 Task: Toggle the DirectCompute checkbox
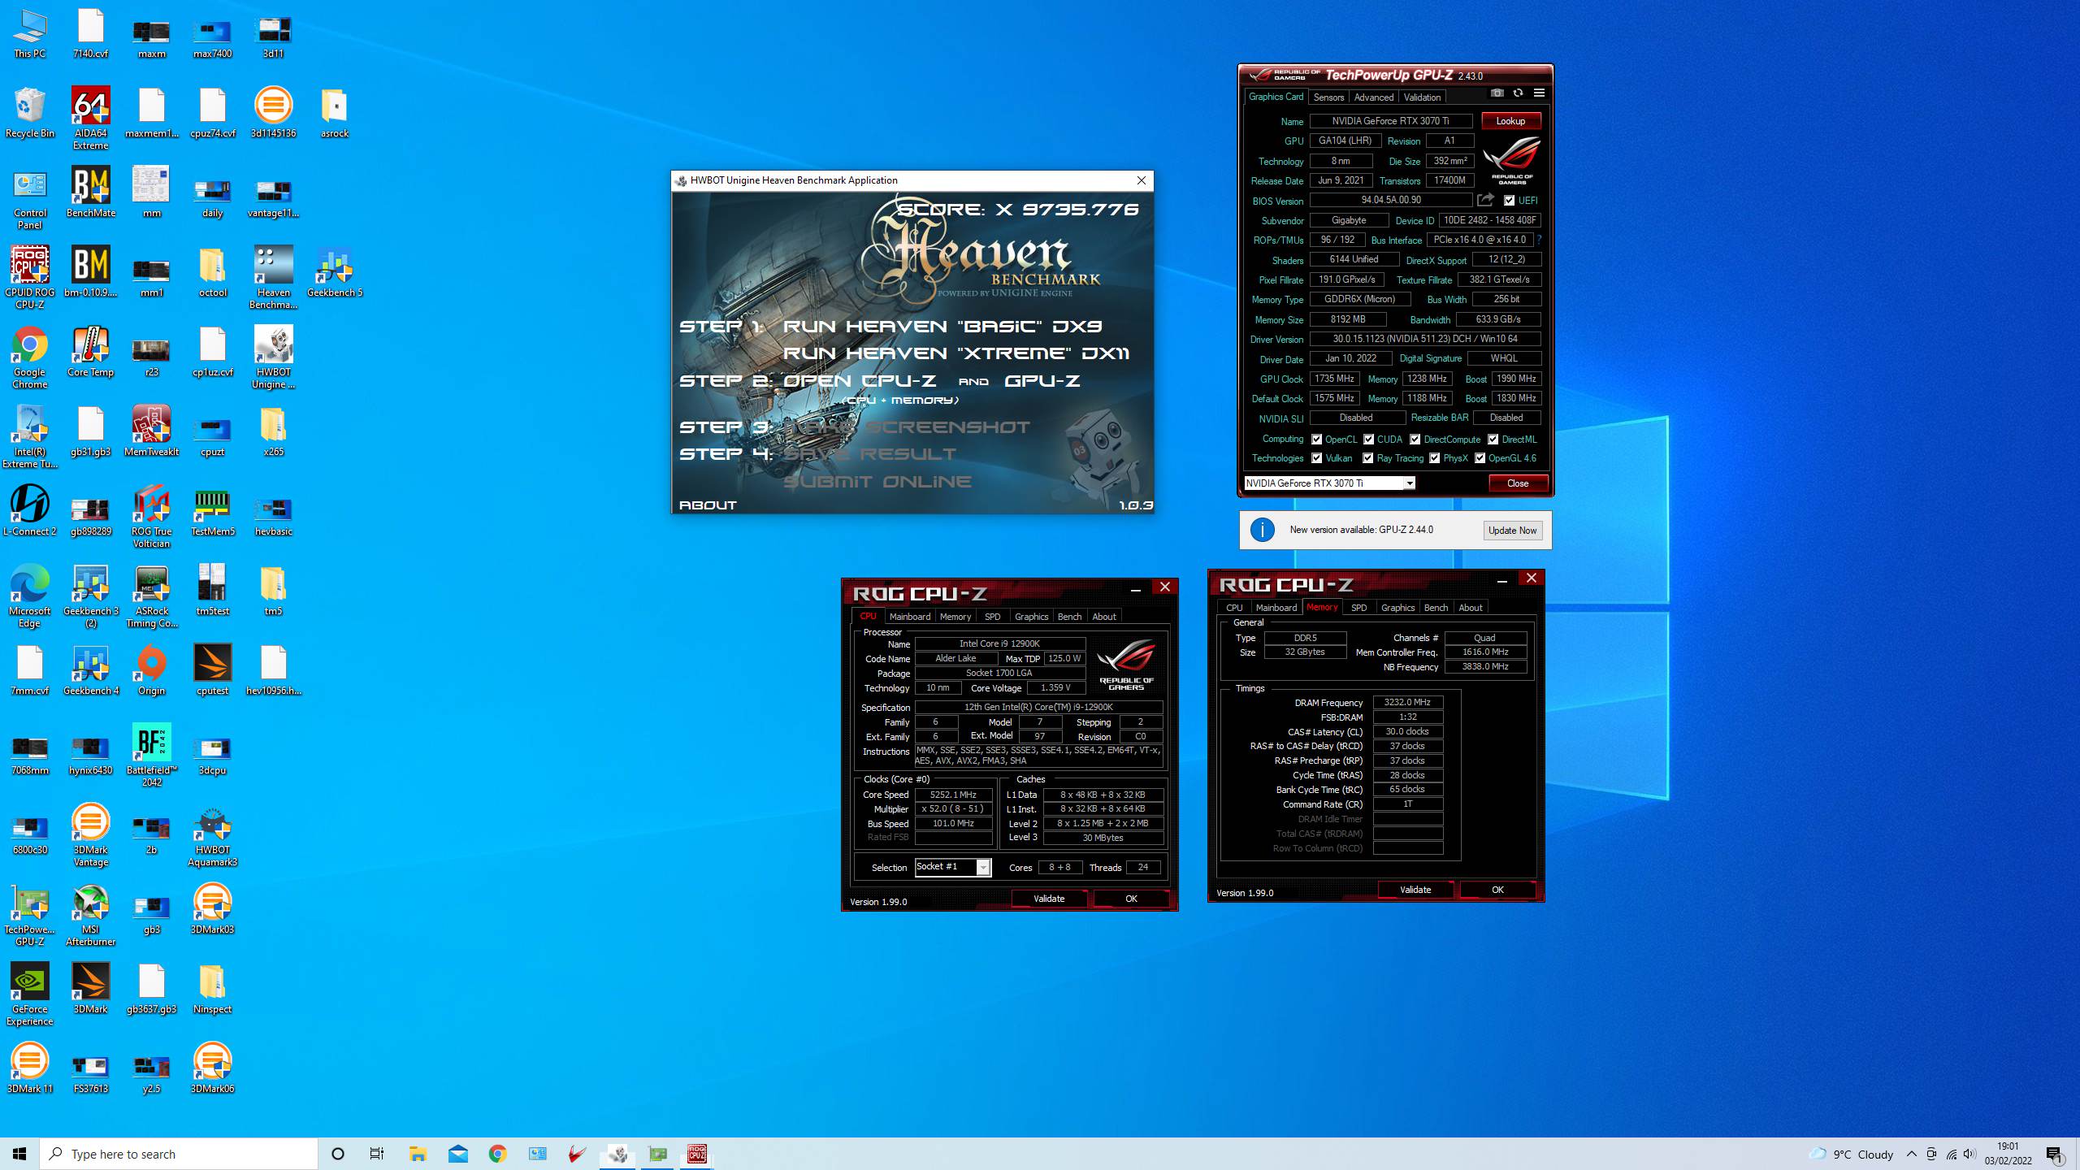tap(1415, 440)
